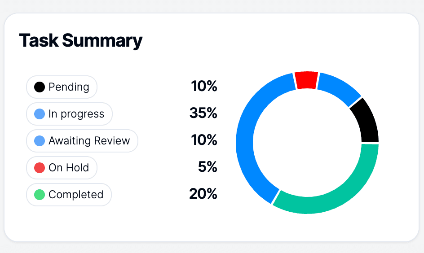
Task: Click the Task Summary heading
Action: point(81,40)
